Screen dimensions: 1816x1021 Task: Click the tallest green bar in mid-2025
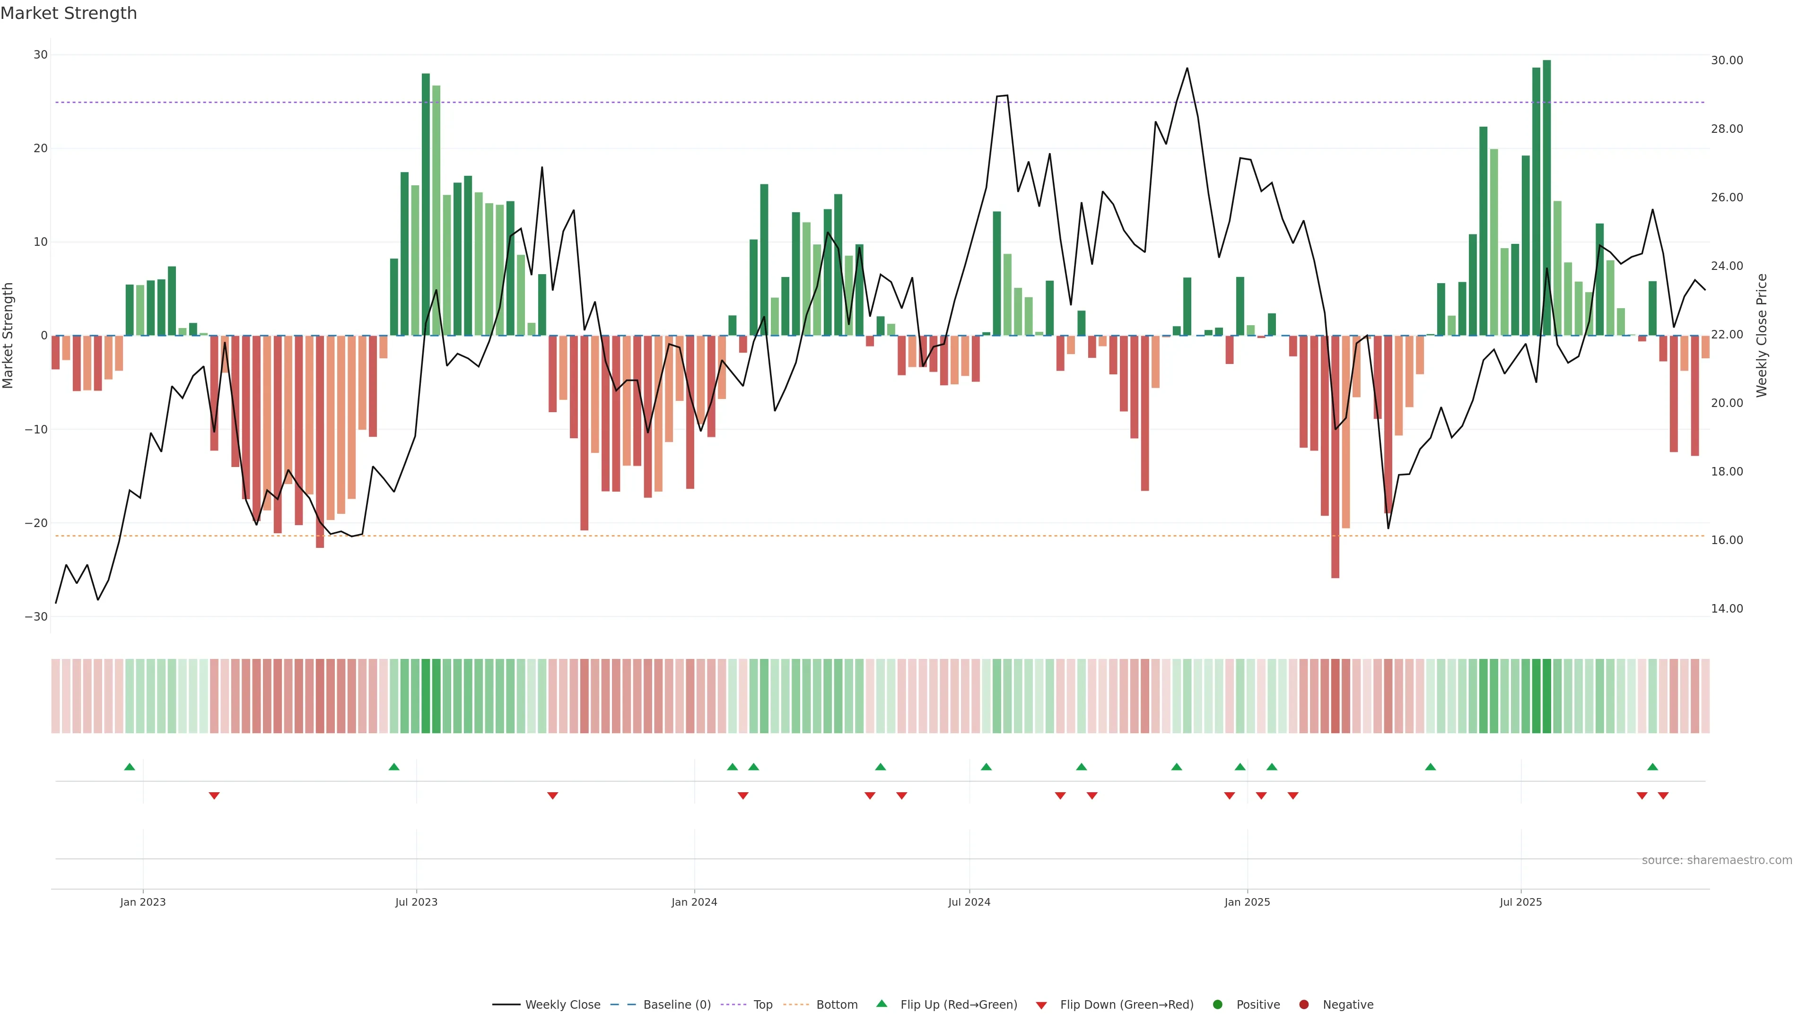[1547, 197]
